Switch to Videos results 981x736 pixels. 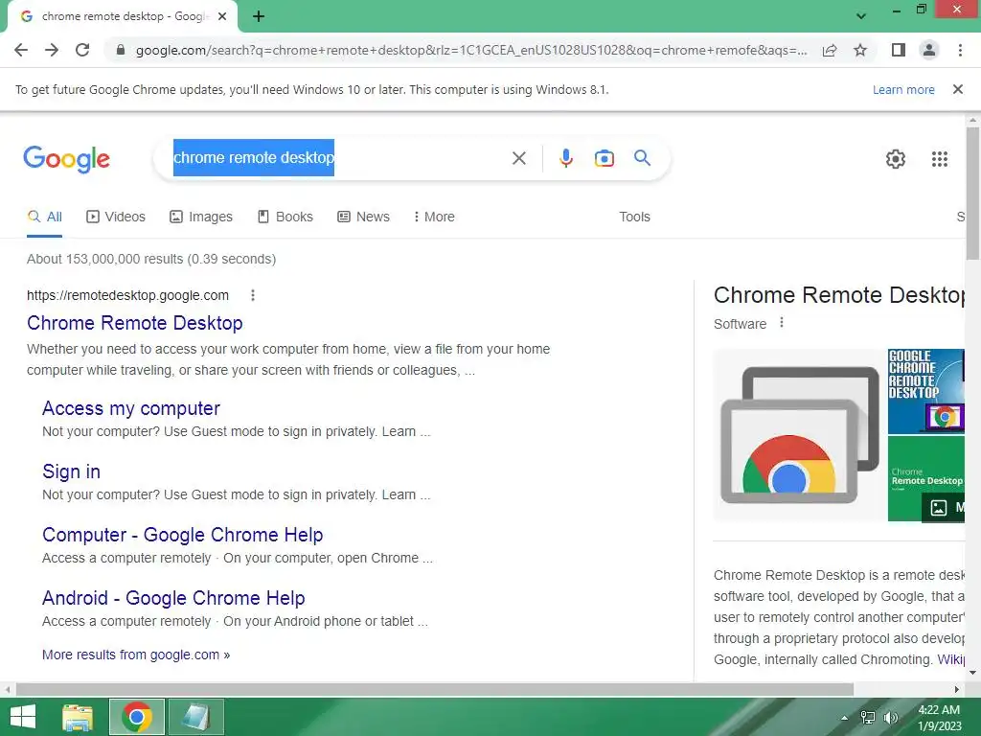pyautogui.click(x=116, y=218)
